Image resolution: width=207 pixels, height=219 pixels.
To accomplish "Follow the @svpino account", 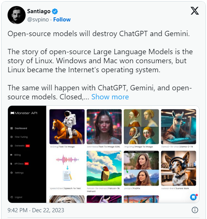I will 62,20.
